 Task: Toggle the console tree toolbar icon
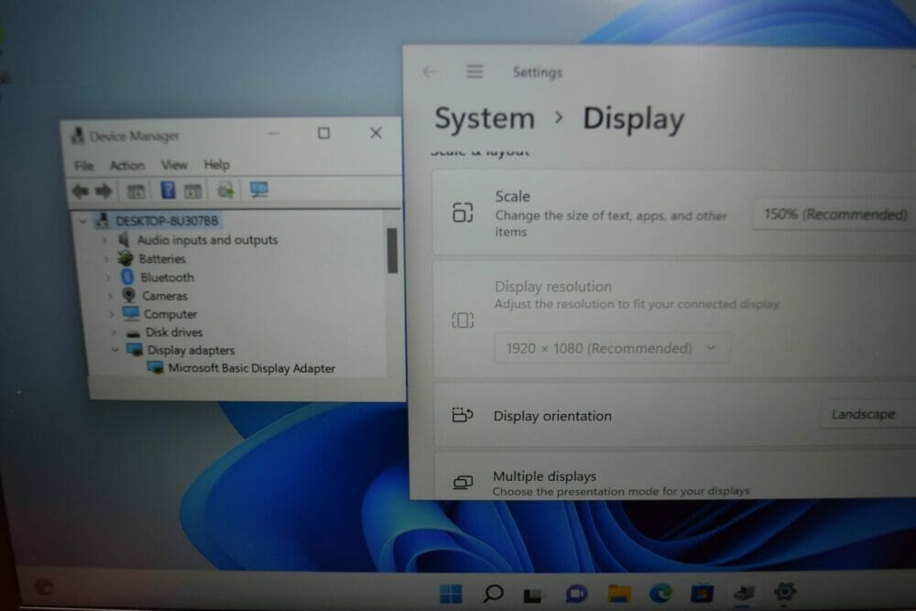[136, 191]
